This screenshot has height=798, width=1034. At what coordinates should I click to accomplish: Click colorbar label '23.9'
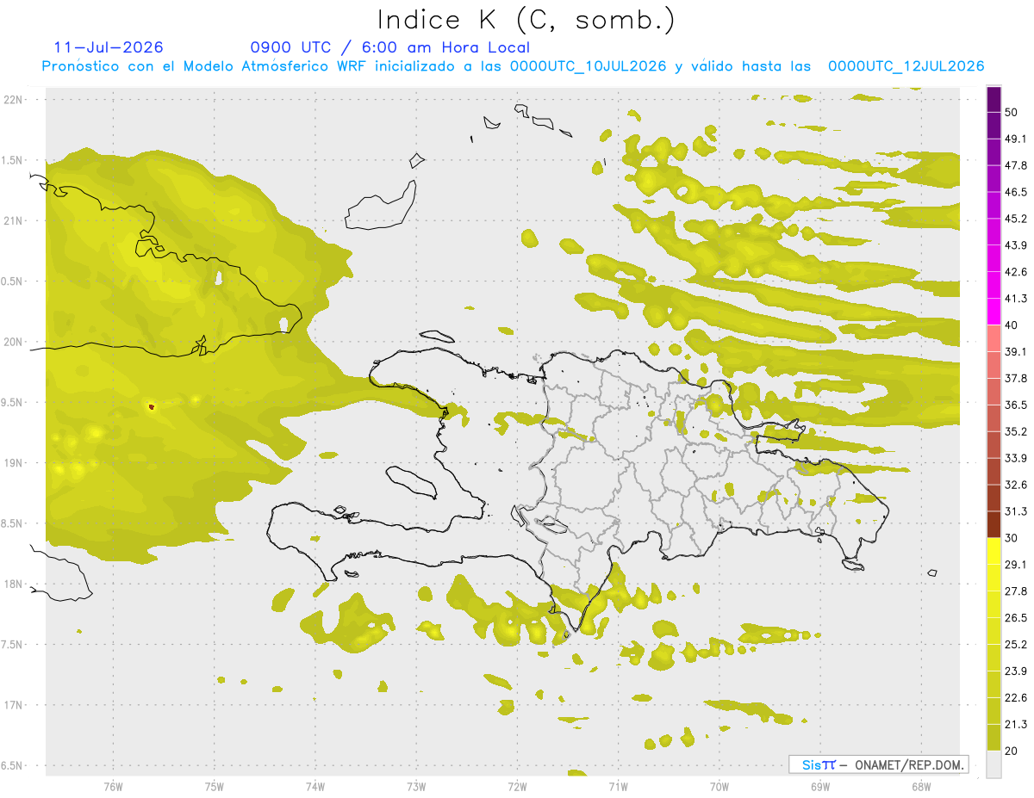pyautogui.click(x=1016, y=671)
